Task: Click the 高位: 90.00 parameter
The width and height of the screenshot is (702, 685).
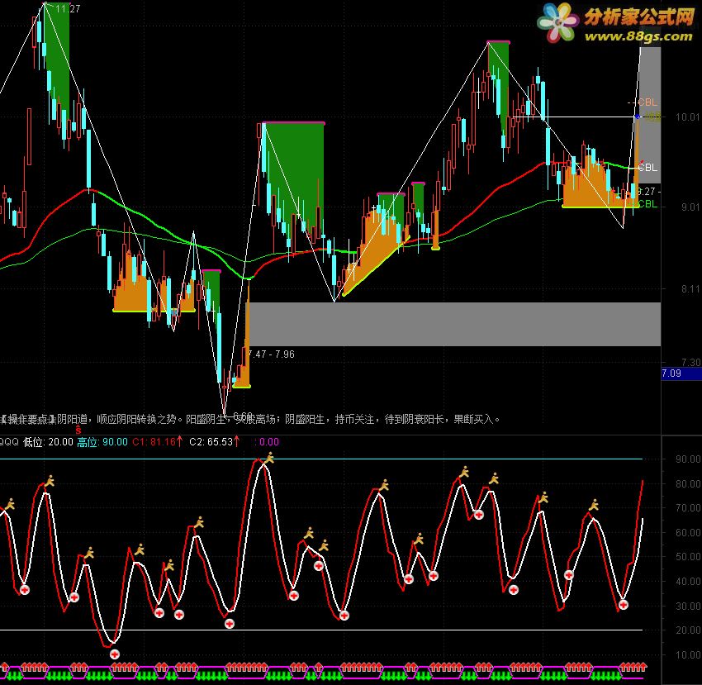Action: (102, 442)
